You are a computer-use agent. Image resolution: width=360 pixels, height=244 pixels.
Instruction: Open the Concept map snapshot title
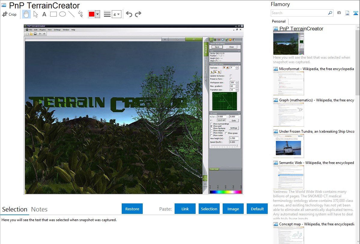(317, 224)
